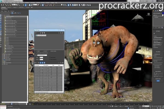Viewport: 164px width, 109px height.
Task: Open the reference coordinate system dropdown
Action: (x=35, y=5)
